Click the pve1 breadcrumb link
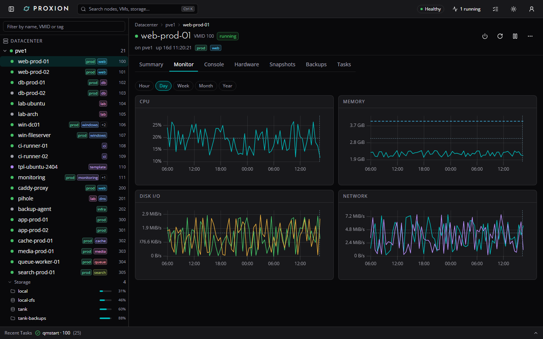 pyautogui.click(x=170, y=25)
